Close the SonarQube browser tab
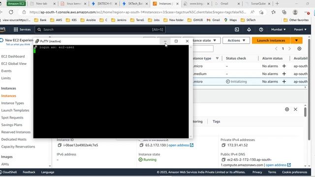 [269, 3]
